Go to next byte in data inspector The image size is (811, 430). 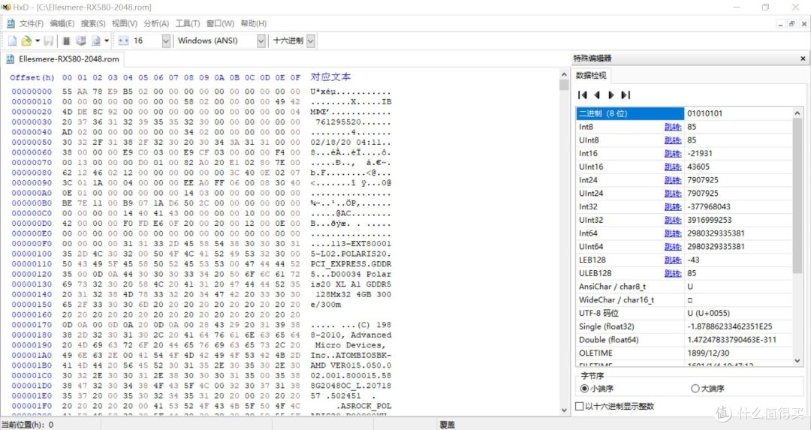click(x=611, y=95)
